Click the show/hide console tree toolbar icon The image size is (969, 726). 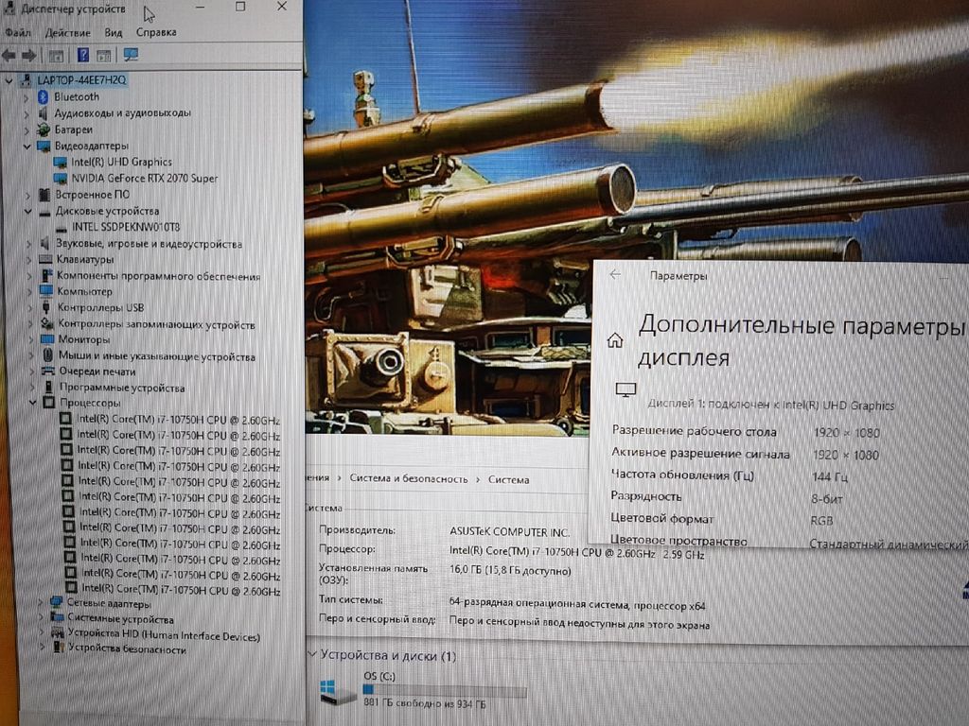(x=56, y=56)
